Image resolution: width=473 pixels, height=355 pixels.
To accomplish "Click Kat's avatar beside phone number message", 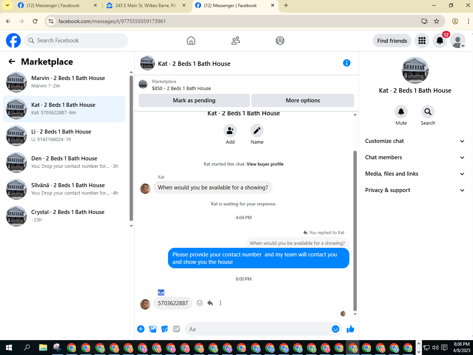I will pyautogui.click(x=145, y=304).
